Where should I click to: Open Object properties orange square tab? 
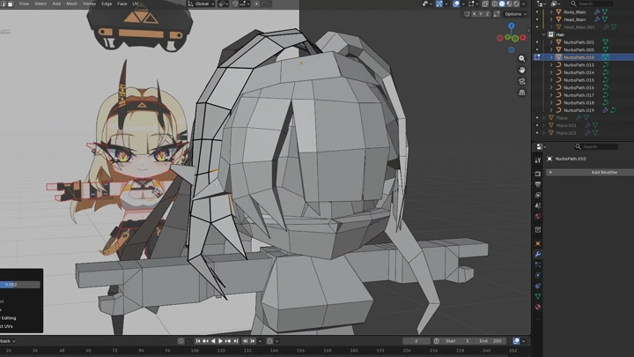[538, 243]
